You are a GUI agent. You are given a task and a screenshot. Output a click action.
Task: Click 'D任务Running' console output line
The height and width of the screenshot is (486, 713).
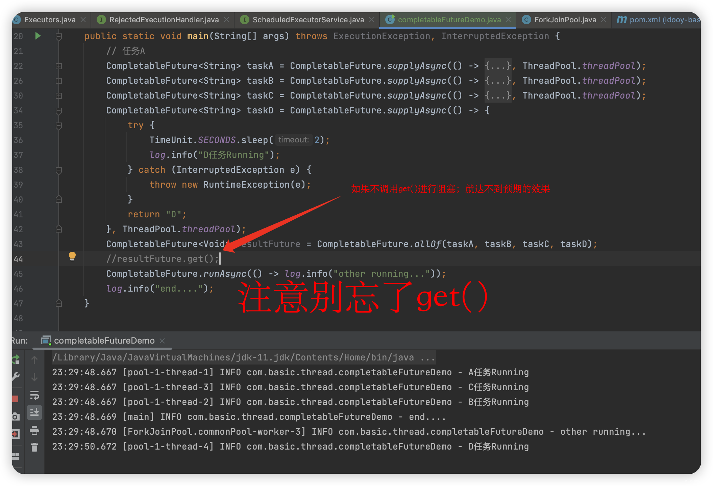pos(290,447)
